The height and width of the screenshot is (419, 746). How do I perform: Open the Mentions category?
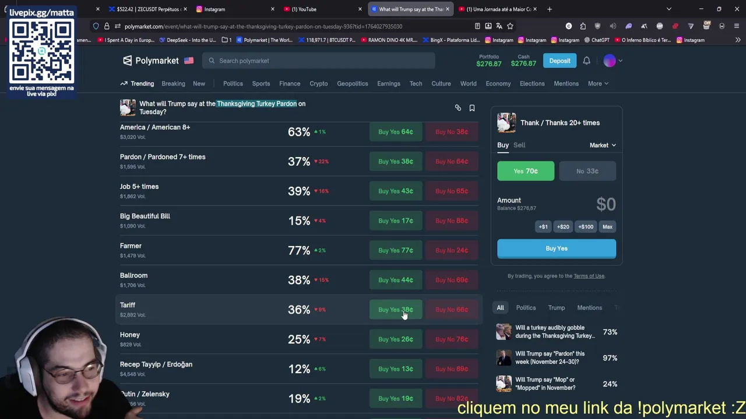pyautogui.click(x=566, y=83)
